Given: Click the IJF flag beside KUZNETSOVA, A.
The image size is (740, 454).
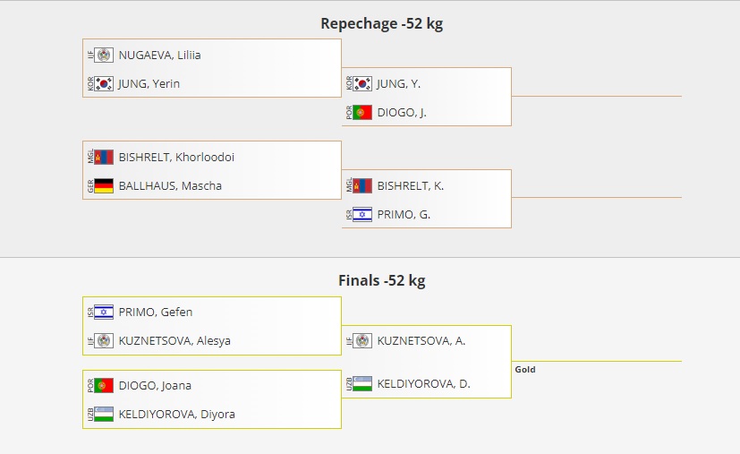Looking at the screenshot, I should pyautogui.click(x=362, y=341).
